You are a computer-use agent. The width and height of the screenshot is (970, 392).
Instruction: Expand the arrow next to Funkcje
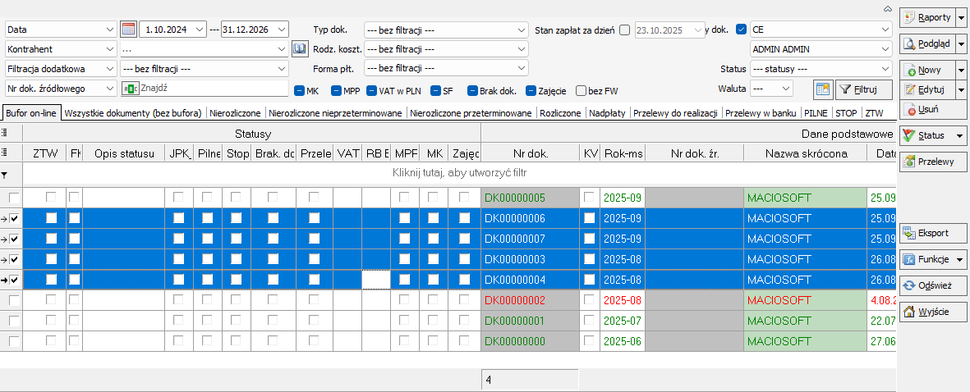(961, 259)
